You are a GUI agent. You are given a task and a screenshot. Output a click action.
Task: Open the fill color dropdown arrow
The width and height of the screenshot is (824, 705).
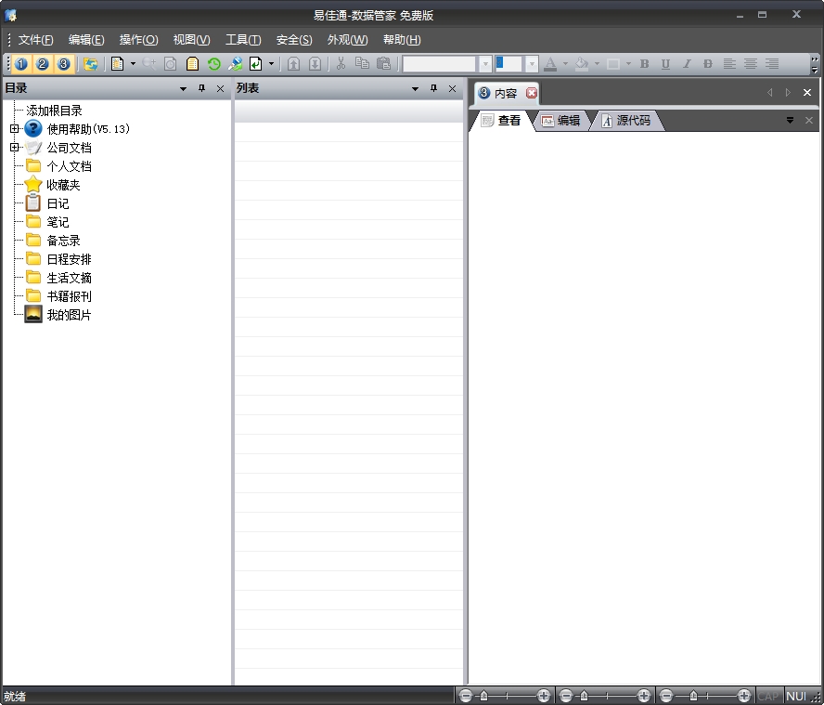click(597, 64)
